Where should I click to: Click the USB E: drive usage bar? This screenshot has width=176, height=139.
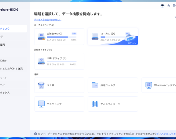(x=62, y=61)
